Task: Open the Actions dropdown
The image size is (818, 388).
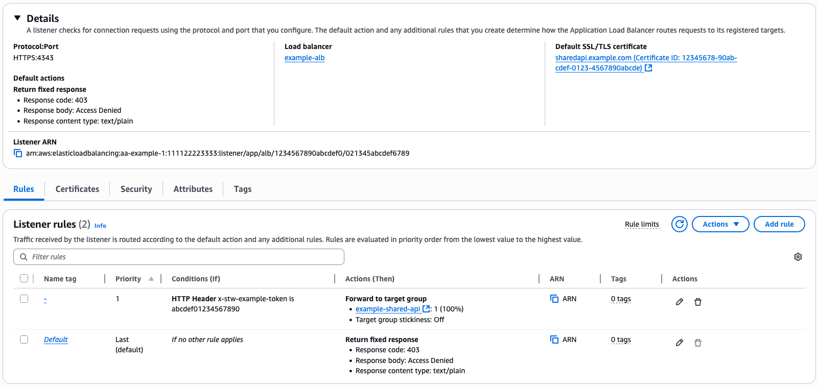Action: pyautogui.click(x=720, y=224)
